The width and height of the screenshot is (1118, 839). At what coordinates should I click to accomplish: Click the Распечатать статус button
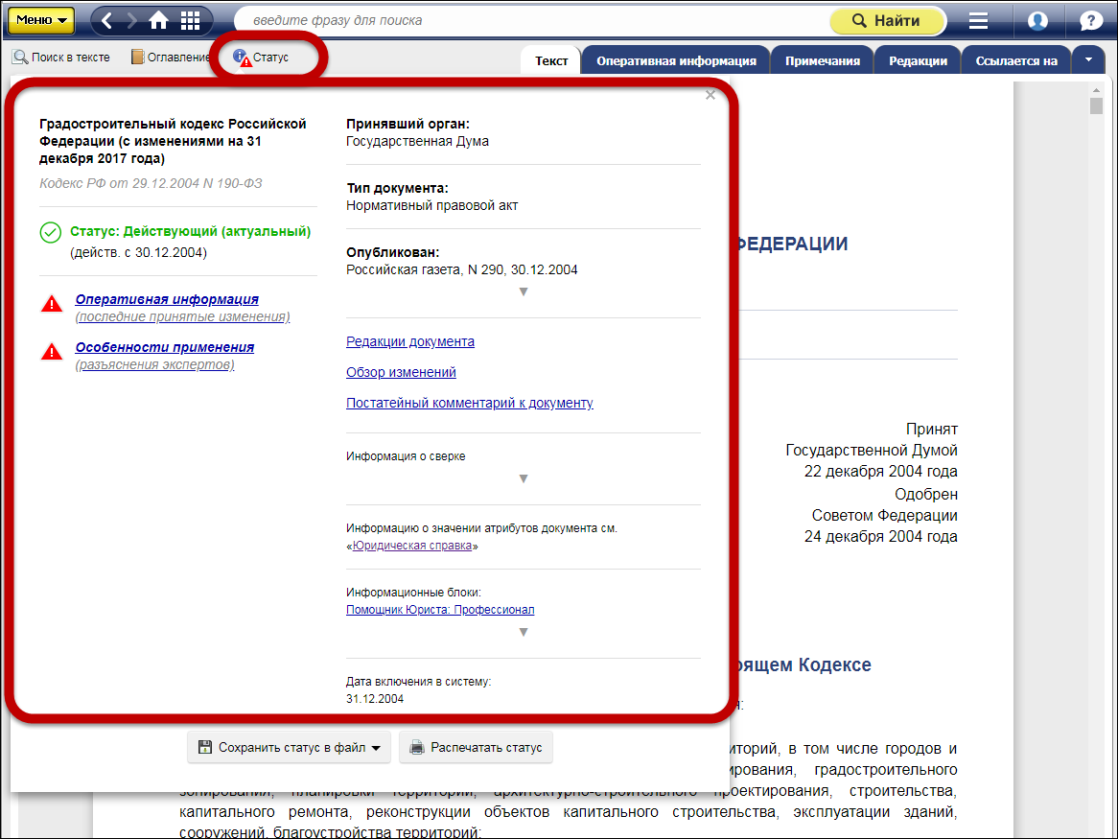(477, 748)
